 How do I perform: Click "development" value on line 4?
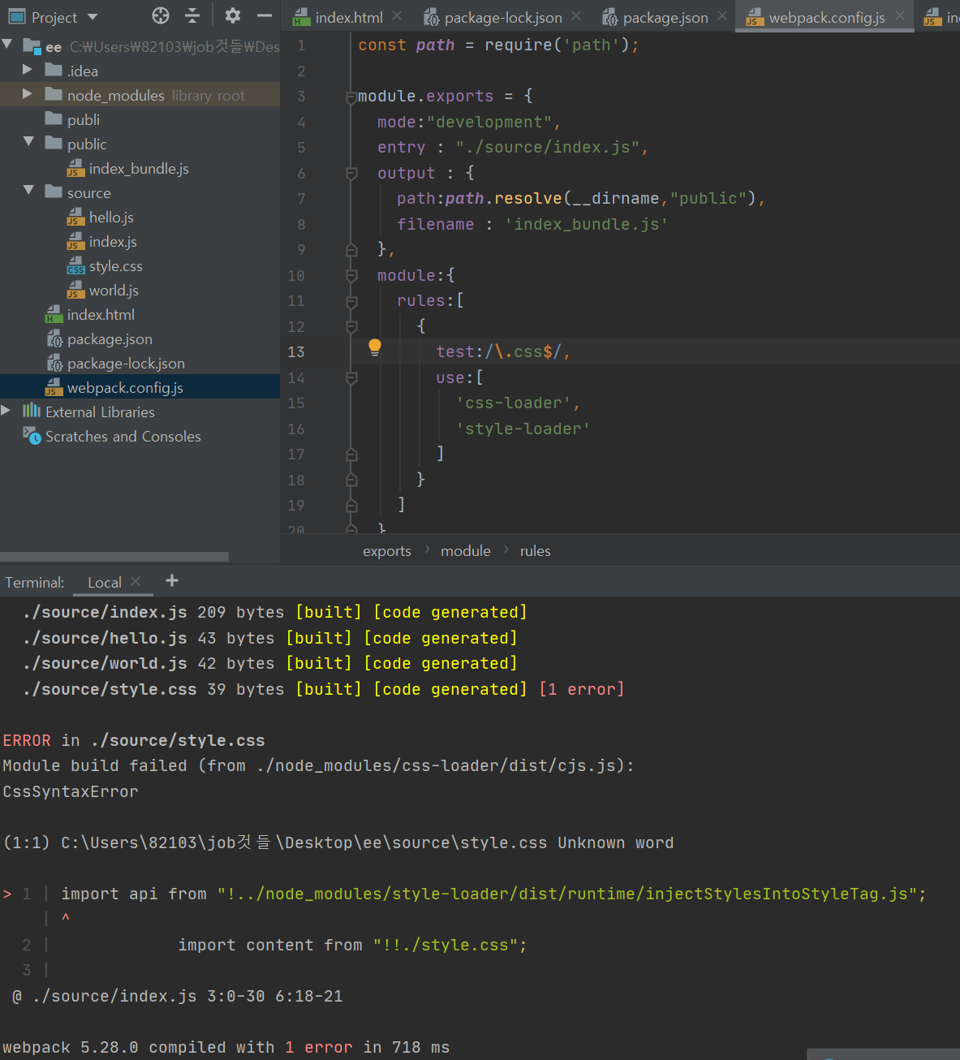pos(489,123)
